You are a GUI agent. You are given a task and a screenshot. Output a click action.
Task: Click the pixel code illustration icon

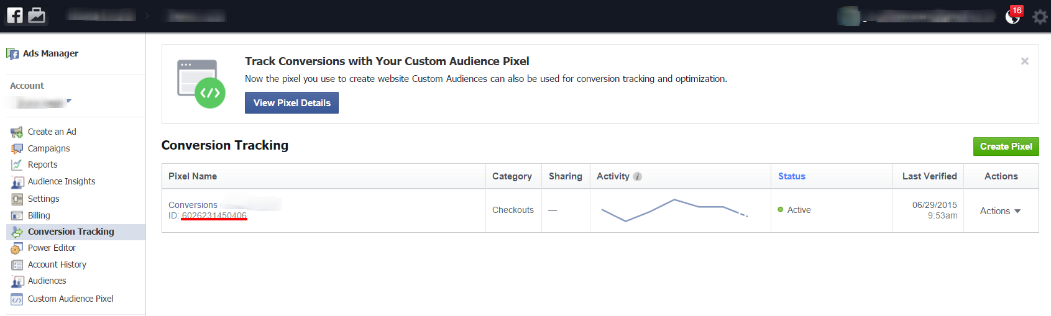point(201,84)
